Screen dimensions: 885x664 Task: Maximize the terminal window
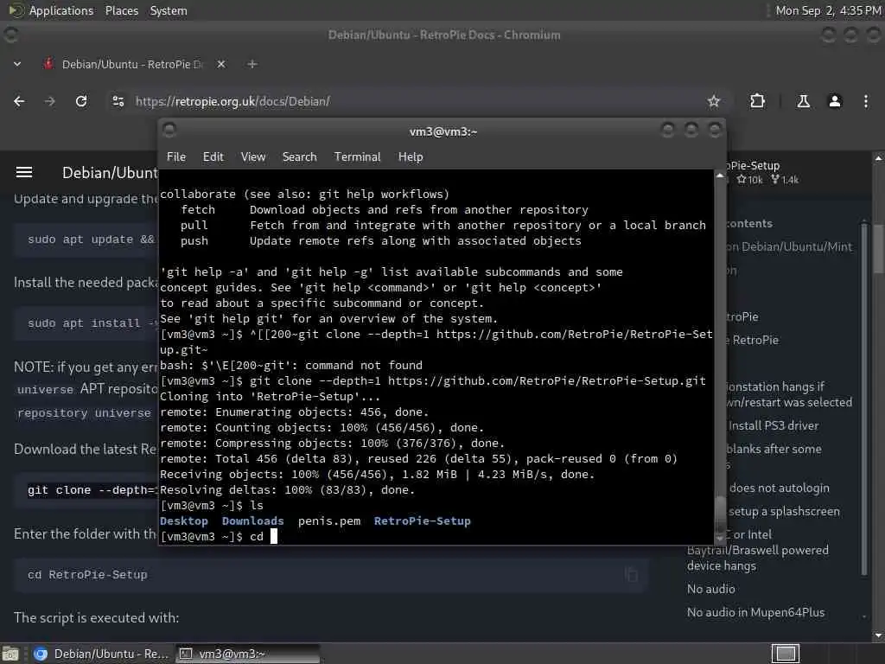691,131
